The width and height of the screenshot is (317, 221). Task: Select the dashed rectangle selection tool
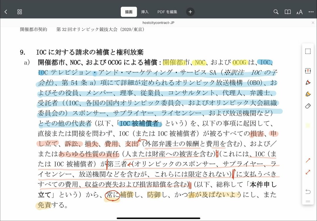[308, 51]
